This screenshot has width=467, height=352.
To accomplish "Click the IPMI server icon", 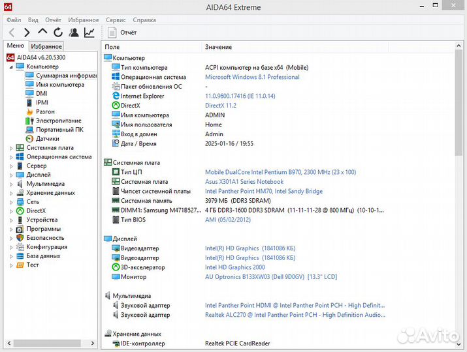I will click(x=29, y=102).
